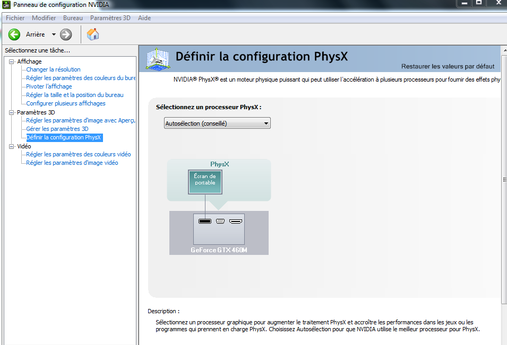Open the Arrière history dropdown arrow
The height and width of the screenshot is (345, 507).
(x=54, y=34)
